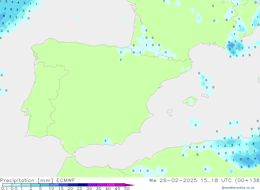Click the 40–45 mm magenta swatch
Screen dimensions: 260x190
tap(111, 185)
